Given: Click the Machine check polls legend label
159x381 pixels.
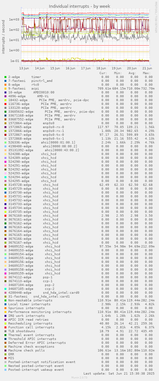Looking at the screenshot, I should pyautogui.click(x=26, y=351).
